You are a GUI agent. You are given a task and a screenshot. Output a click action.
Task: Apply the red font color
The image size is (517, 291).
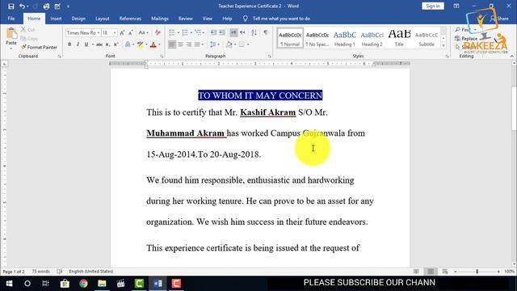coord(153,44)
